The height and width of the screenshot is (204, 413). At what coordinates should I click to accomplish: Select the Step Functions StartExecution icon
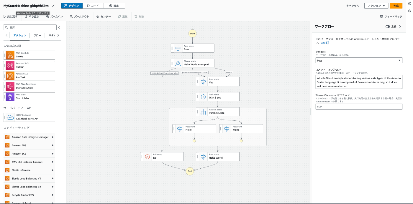[10, 86]
